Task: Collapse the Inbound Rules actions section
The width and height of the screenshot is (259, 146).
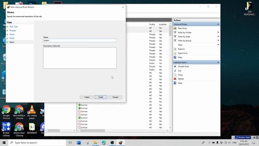Action: coord(218,24)
